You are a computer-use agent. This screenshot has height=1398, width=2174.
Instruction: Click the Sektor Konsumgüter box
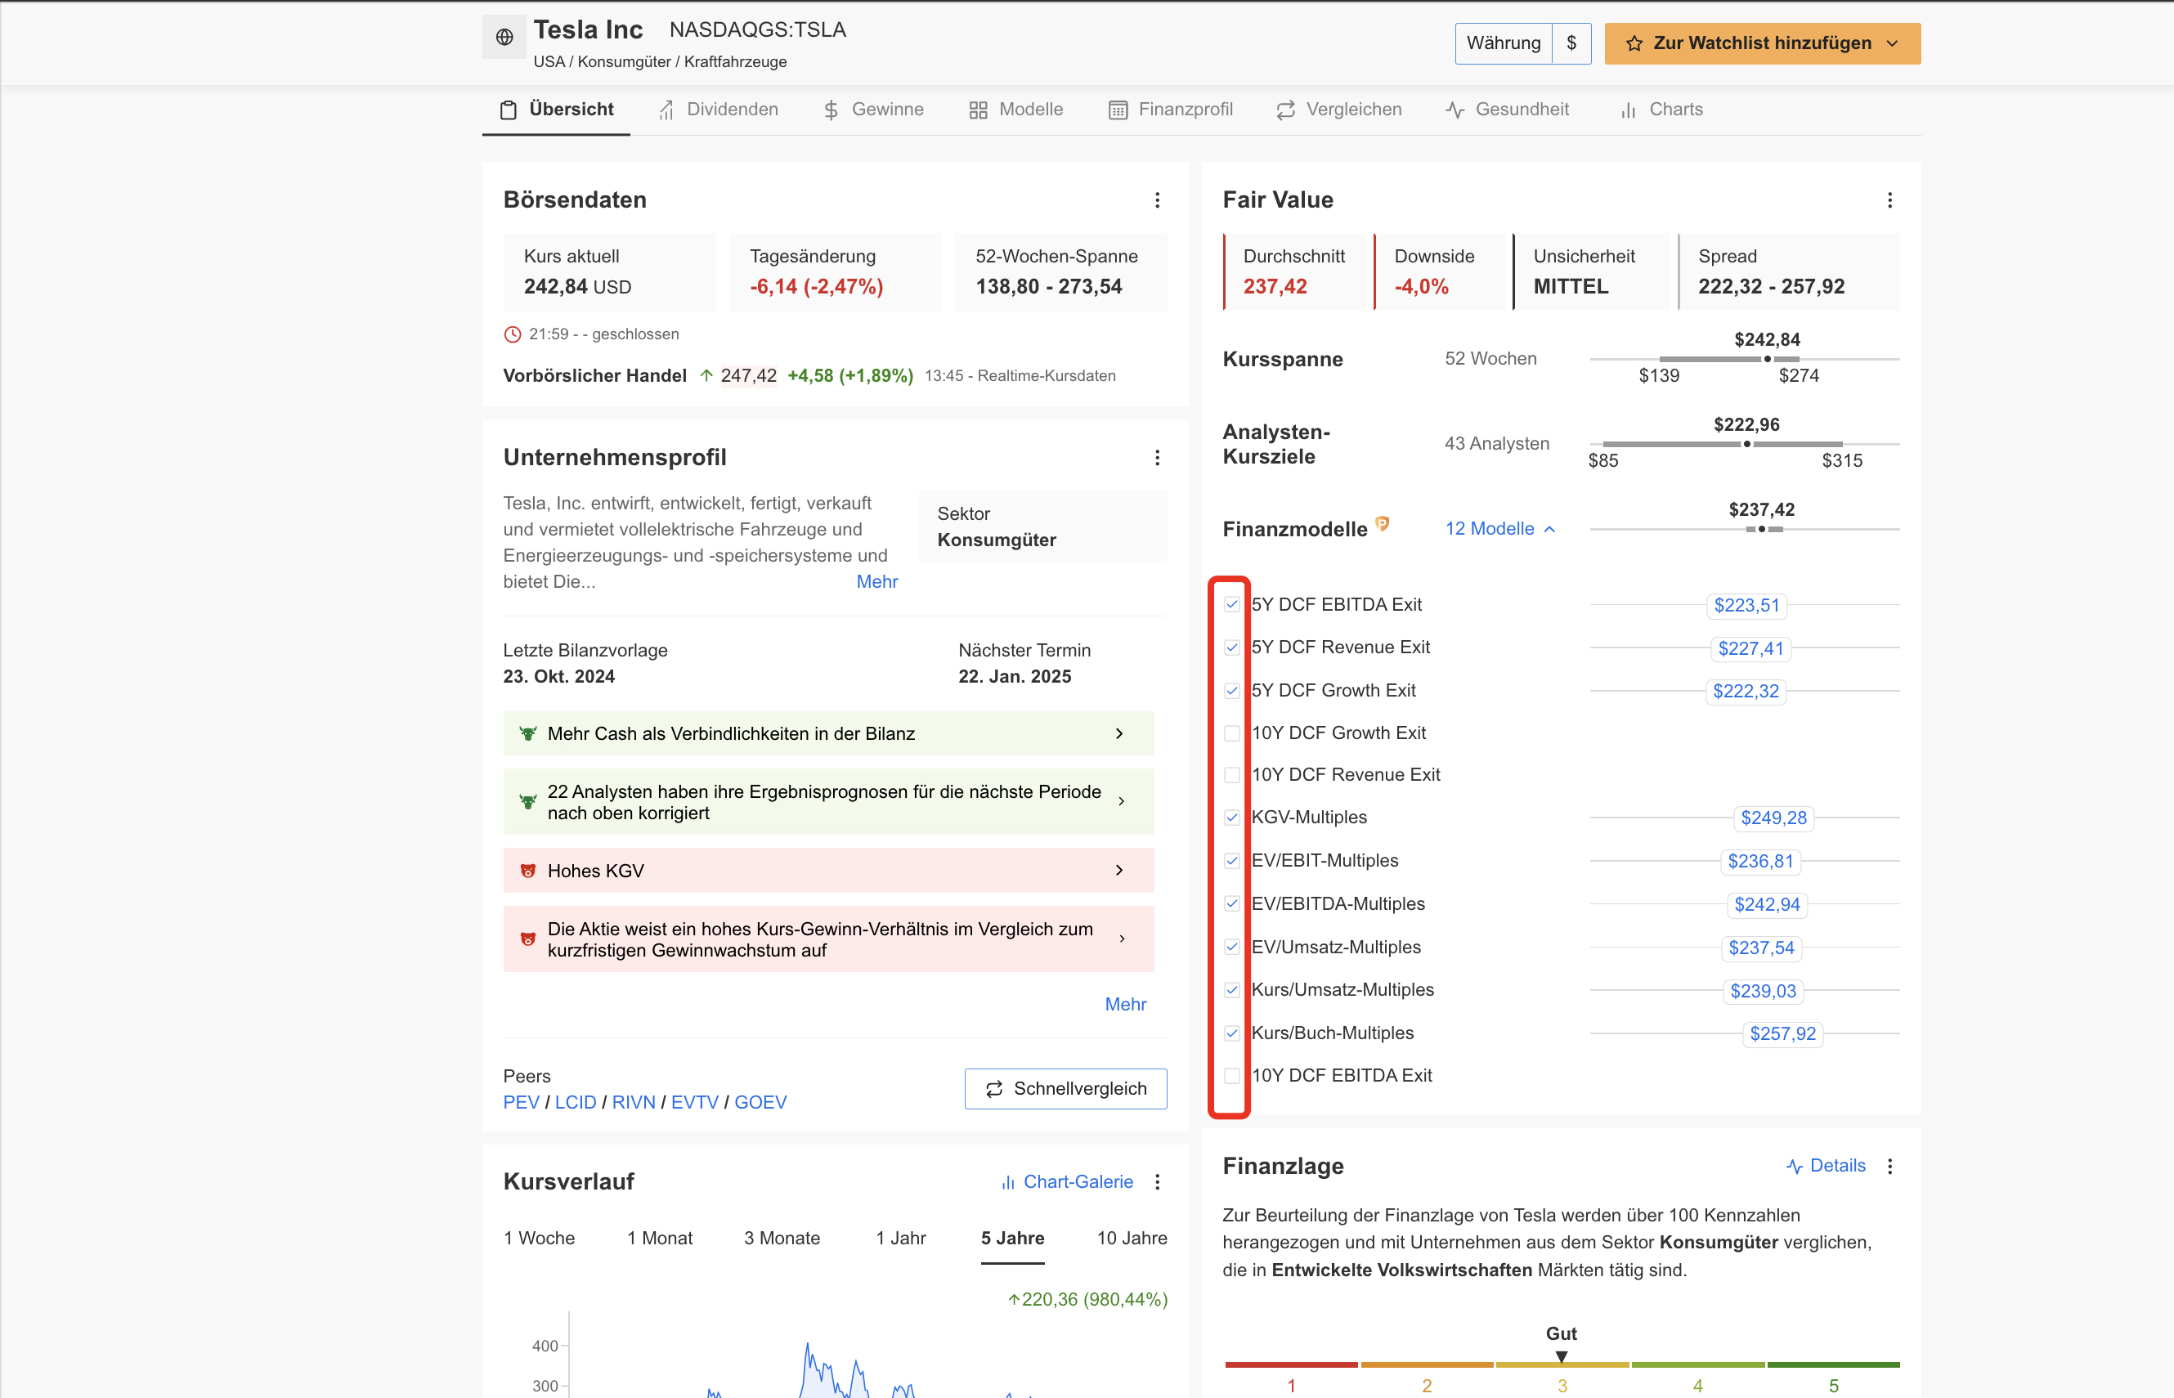click(1043, 527)
